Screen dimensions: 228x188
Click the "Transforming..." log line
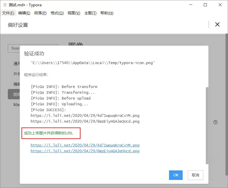(x=63, y=92)
